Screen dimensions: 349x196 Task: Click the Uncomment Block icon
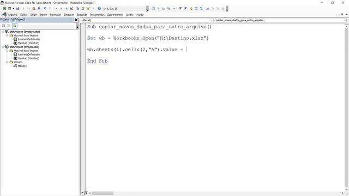coord(201,9)
